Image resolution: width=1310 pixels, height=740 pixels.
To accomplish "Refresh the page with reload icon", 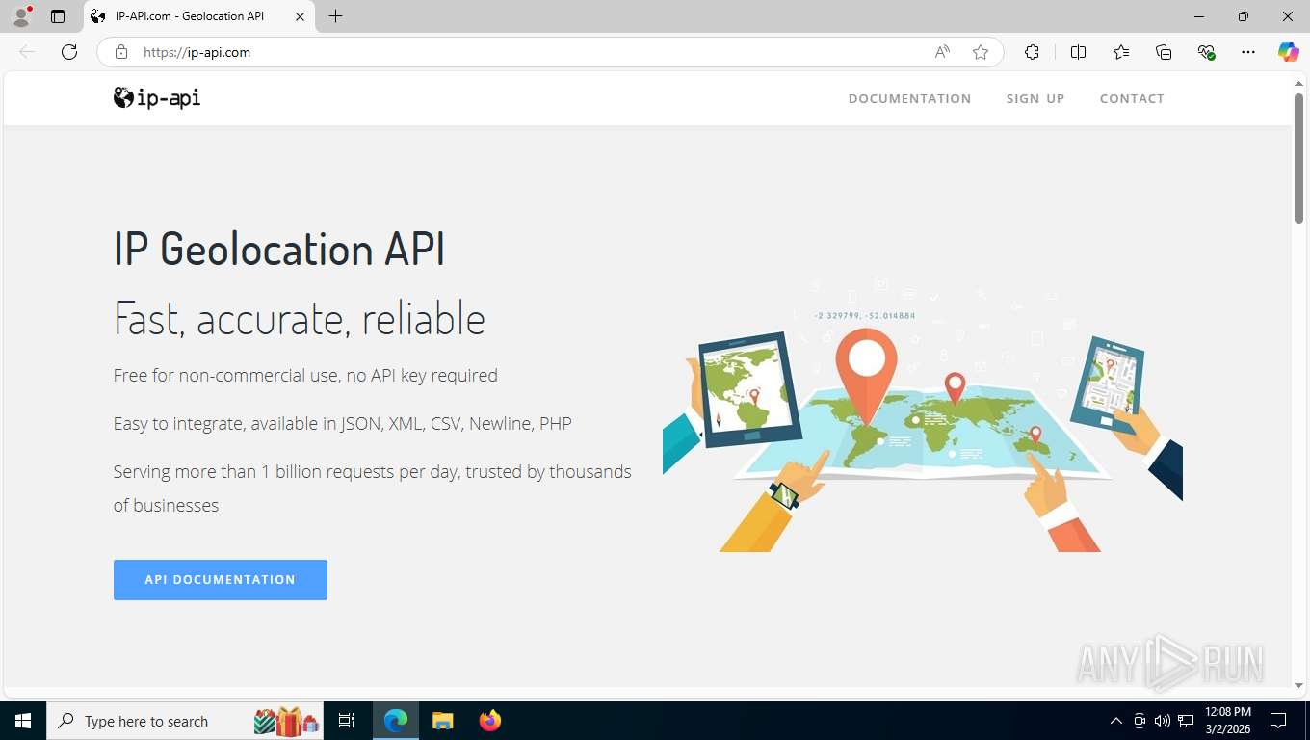I will (69, 52).
